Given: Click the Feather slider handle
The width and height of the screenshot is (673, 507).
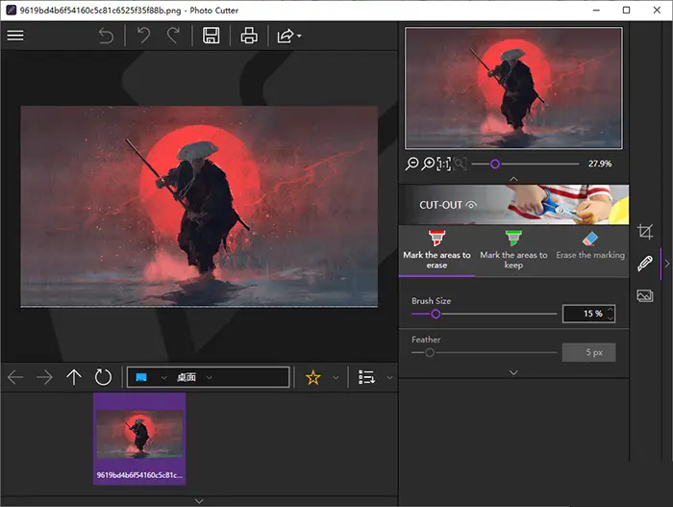Looking at the screenshot, I should click(x=430, y=353).
